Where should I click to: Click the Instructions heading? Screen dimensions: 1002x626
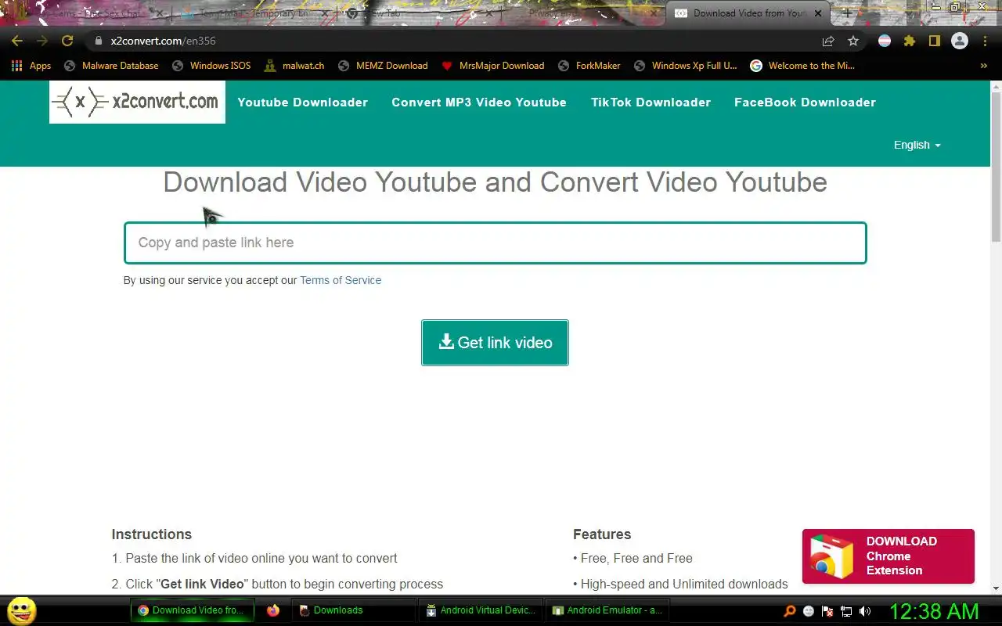point(151,534)
